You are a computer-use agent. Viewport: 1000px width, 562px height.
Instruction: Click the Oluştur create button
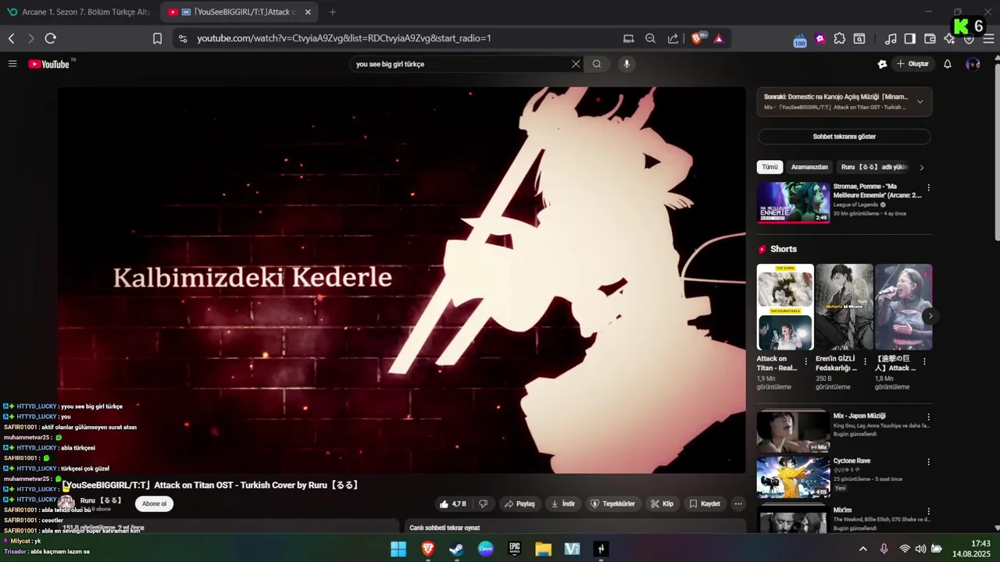(x=912, y=64)
